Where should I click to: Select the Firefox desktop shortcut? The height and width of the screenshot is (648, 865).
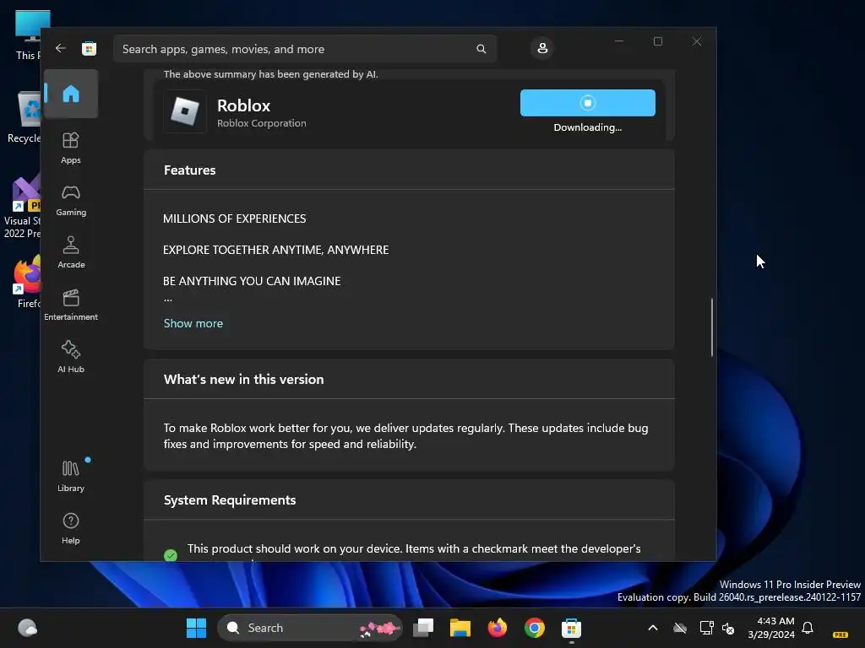[x=28, y=283]
